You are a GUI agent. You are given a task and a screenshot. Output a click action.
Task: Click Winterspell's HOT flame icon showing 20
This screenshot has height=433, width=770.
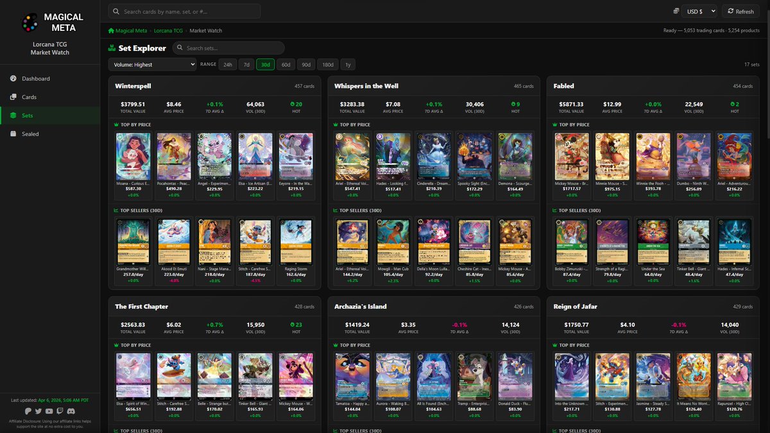[x=293, y=103]
